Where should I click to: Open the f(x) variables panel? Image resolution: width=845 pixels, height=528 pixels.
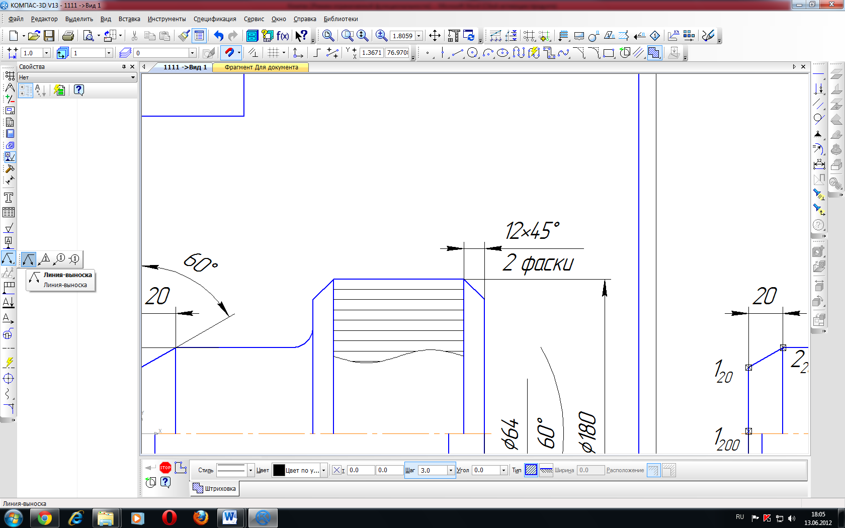tap(283, 36)
